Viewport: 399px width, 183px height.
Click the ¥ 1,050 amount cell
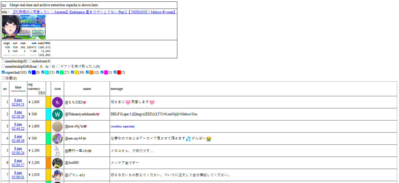37,175
